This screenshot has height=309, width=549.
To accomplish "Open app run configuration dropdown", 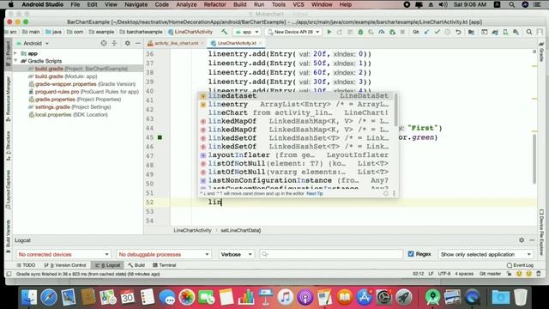I will click(x=247, y=32).
